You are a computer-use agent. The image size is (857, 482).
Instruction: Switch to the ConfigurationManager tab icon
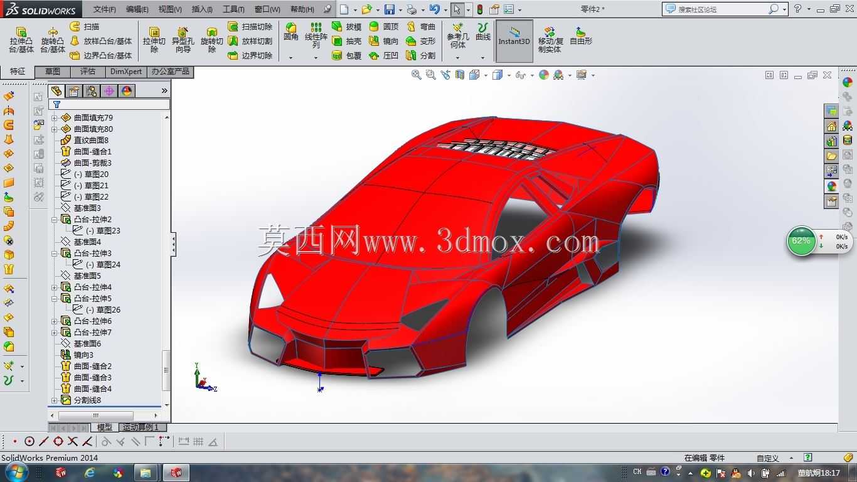pyautogui.click(x=92, y=91)
